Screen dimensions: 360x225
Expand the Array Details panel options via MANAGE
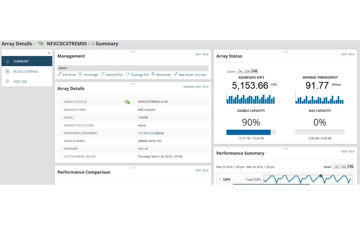point(189,87)
